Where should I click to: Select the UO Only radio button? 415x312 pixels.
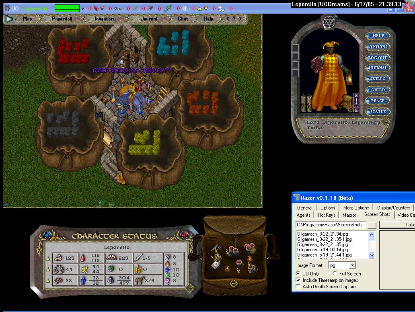click(x=298, y=273)
